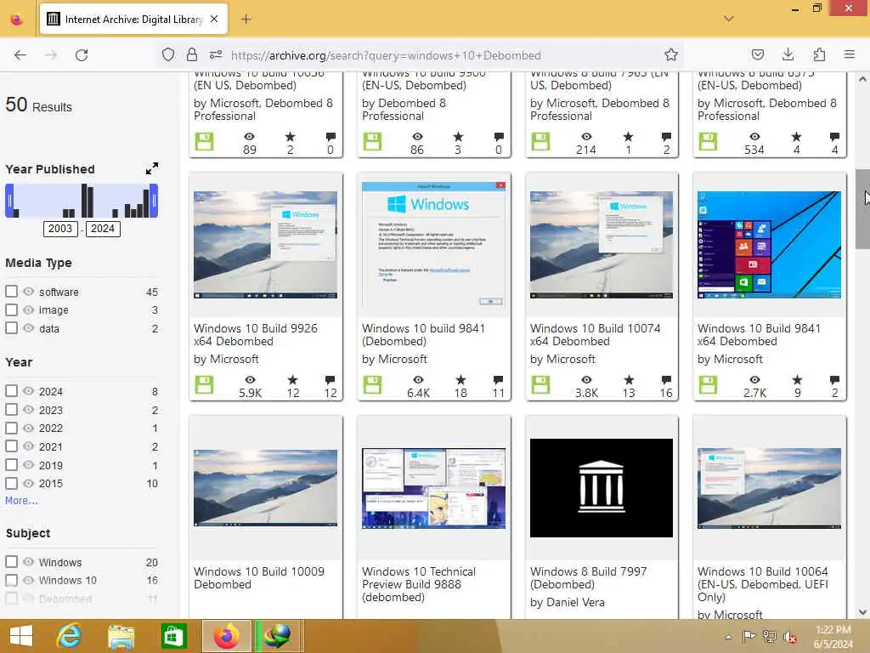Click the software icon on the 534 views card
870x653 pixels.
708,142
